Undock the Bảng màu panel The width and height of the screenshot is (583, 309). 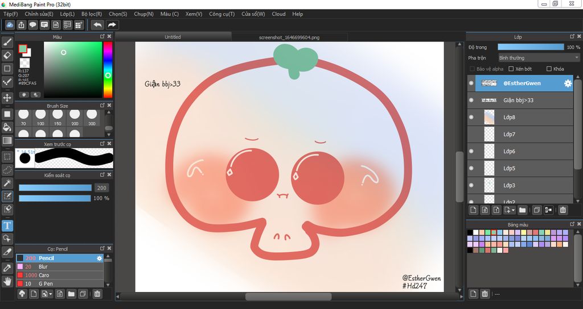pos(572,224)
